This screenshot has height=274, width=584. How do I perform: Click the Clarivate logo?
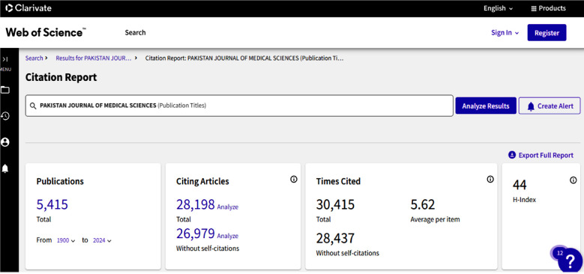pyautogui.click(x=28, y=7)
